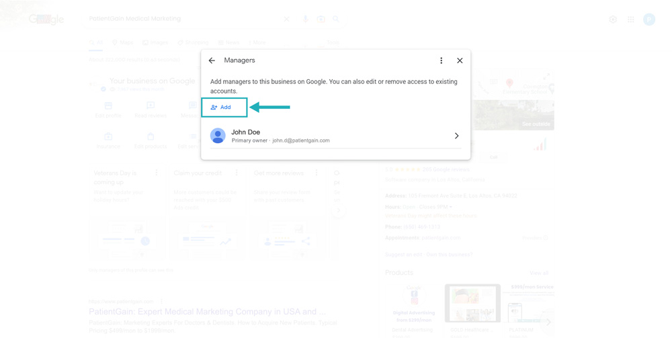Open the PatientGain search result title

tap(207, 311)
